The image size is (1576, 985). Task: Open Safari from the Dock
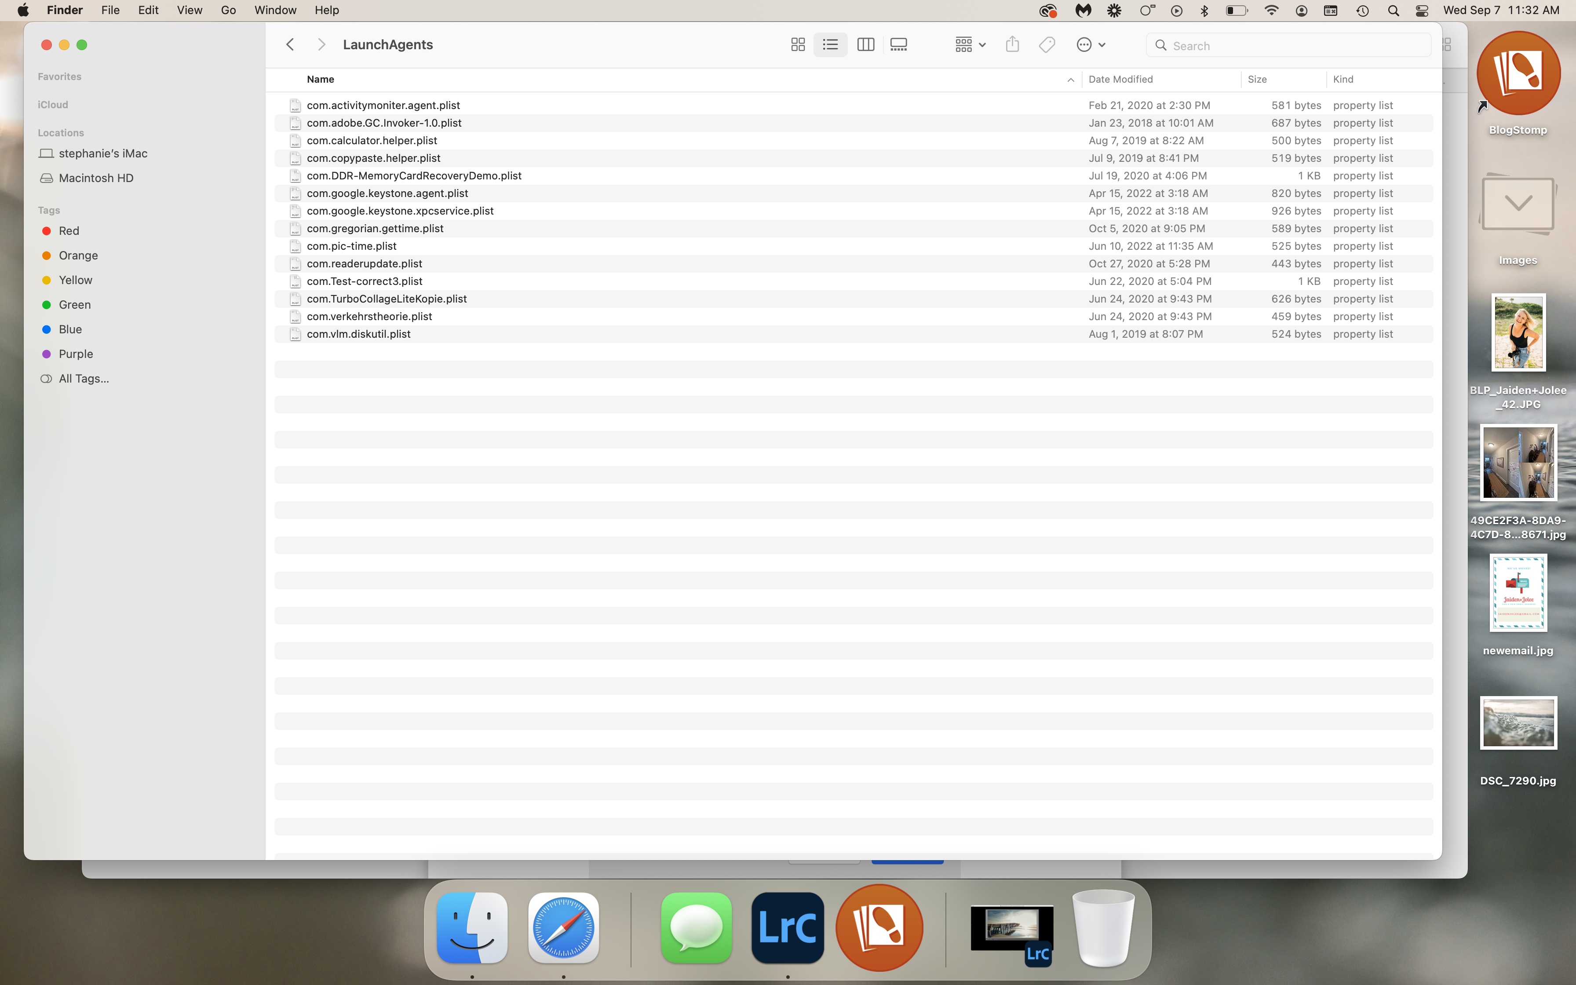point(563,928)
